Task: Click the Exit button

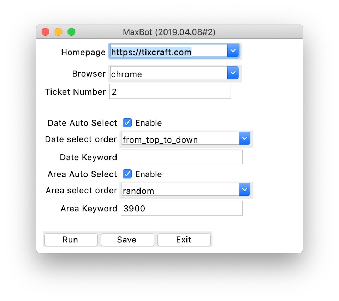Action: (184, 240)
